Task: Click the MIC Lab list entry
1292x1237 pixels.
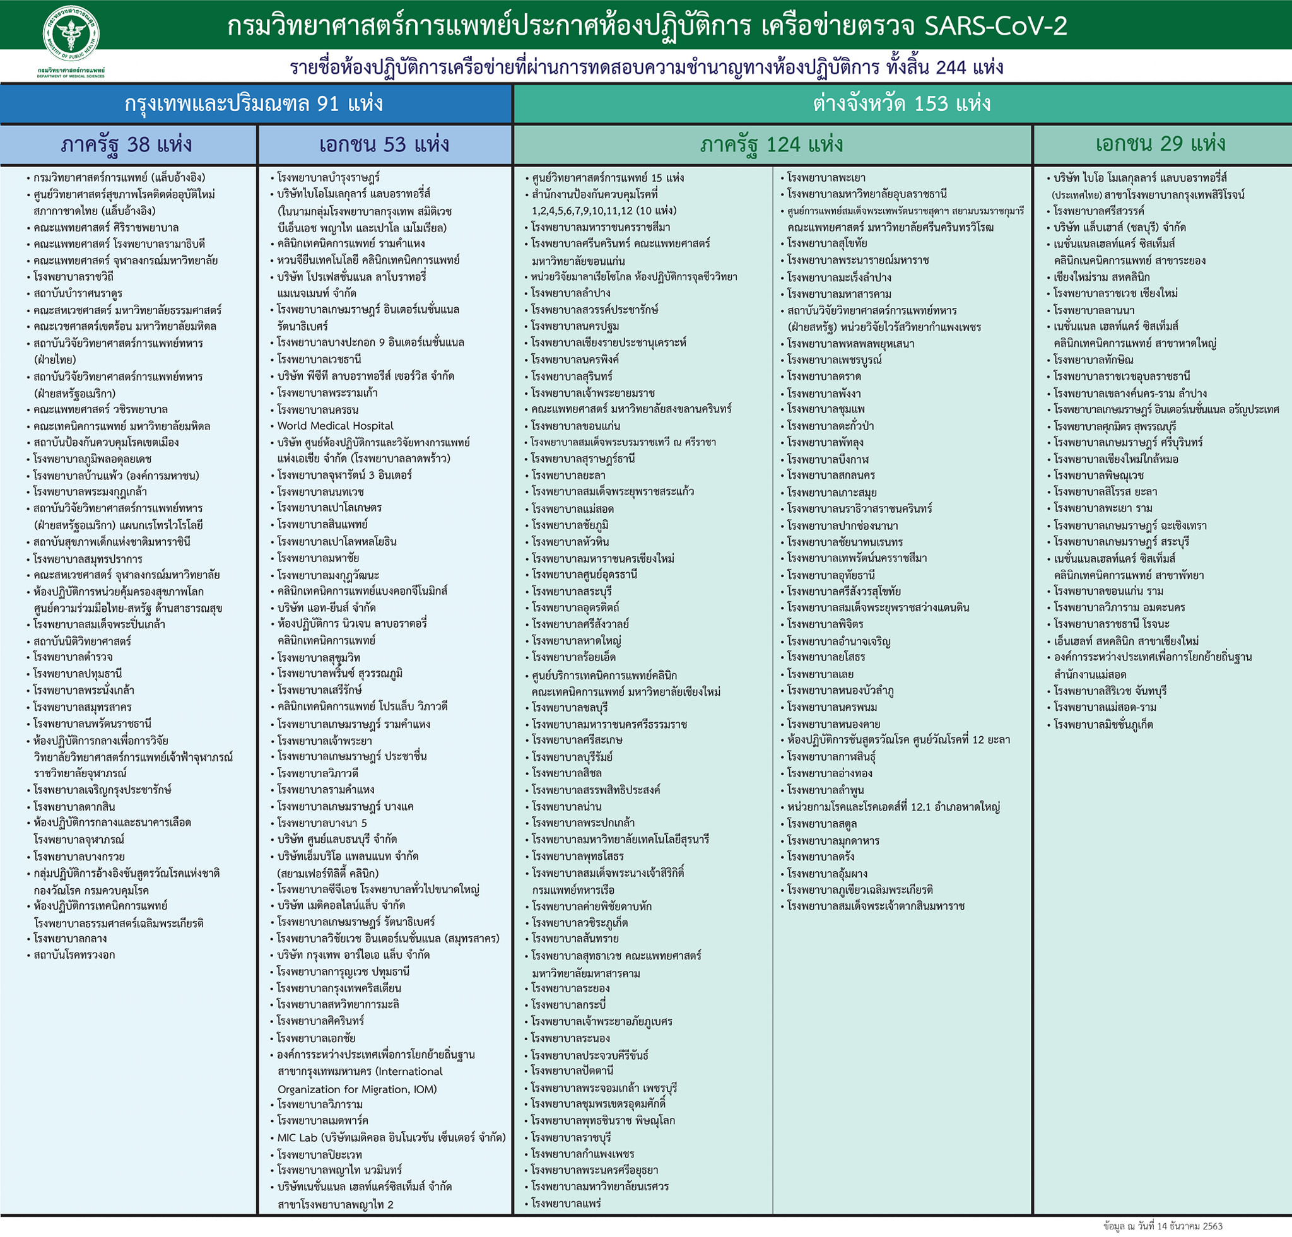Action: [391, 1137]
